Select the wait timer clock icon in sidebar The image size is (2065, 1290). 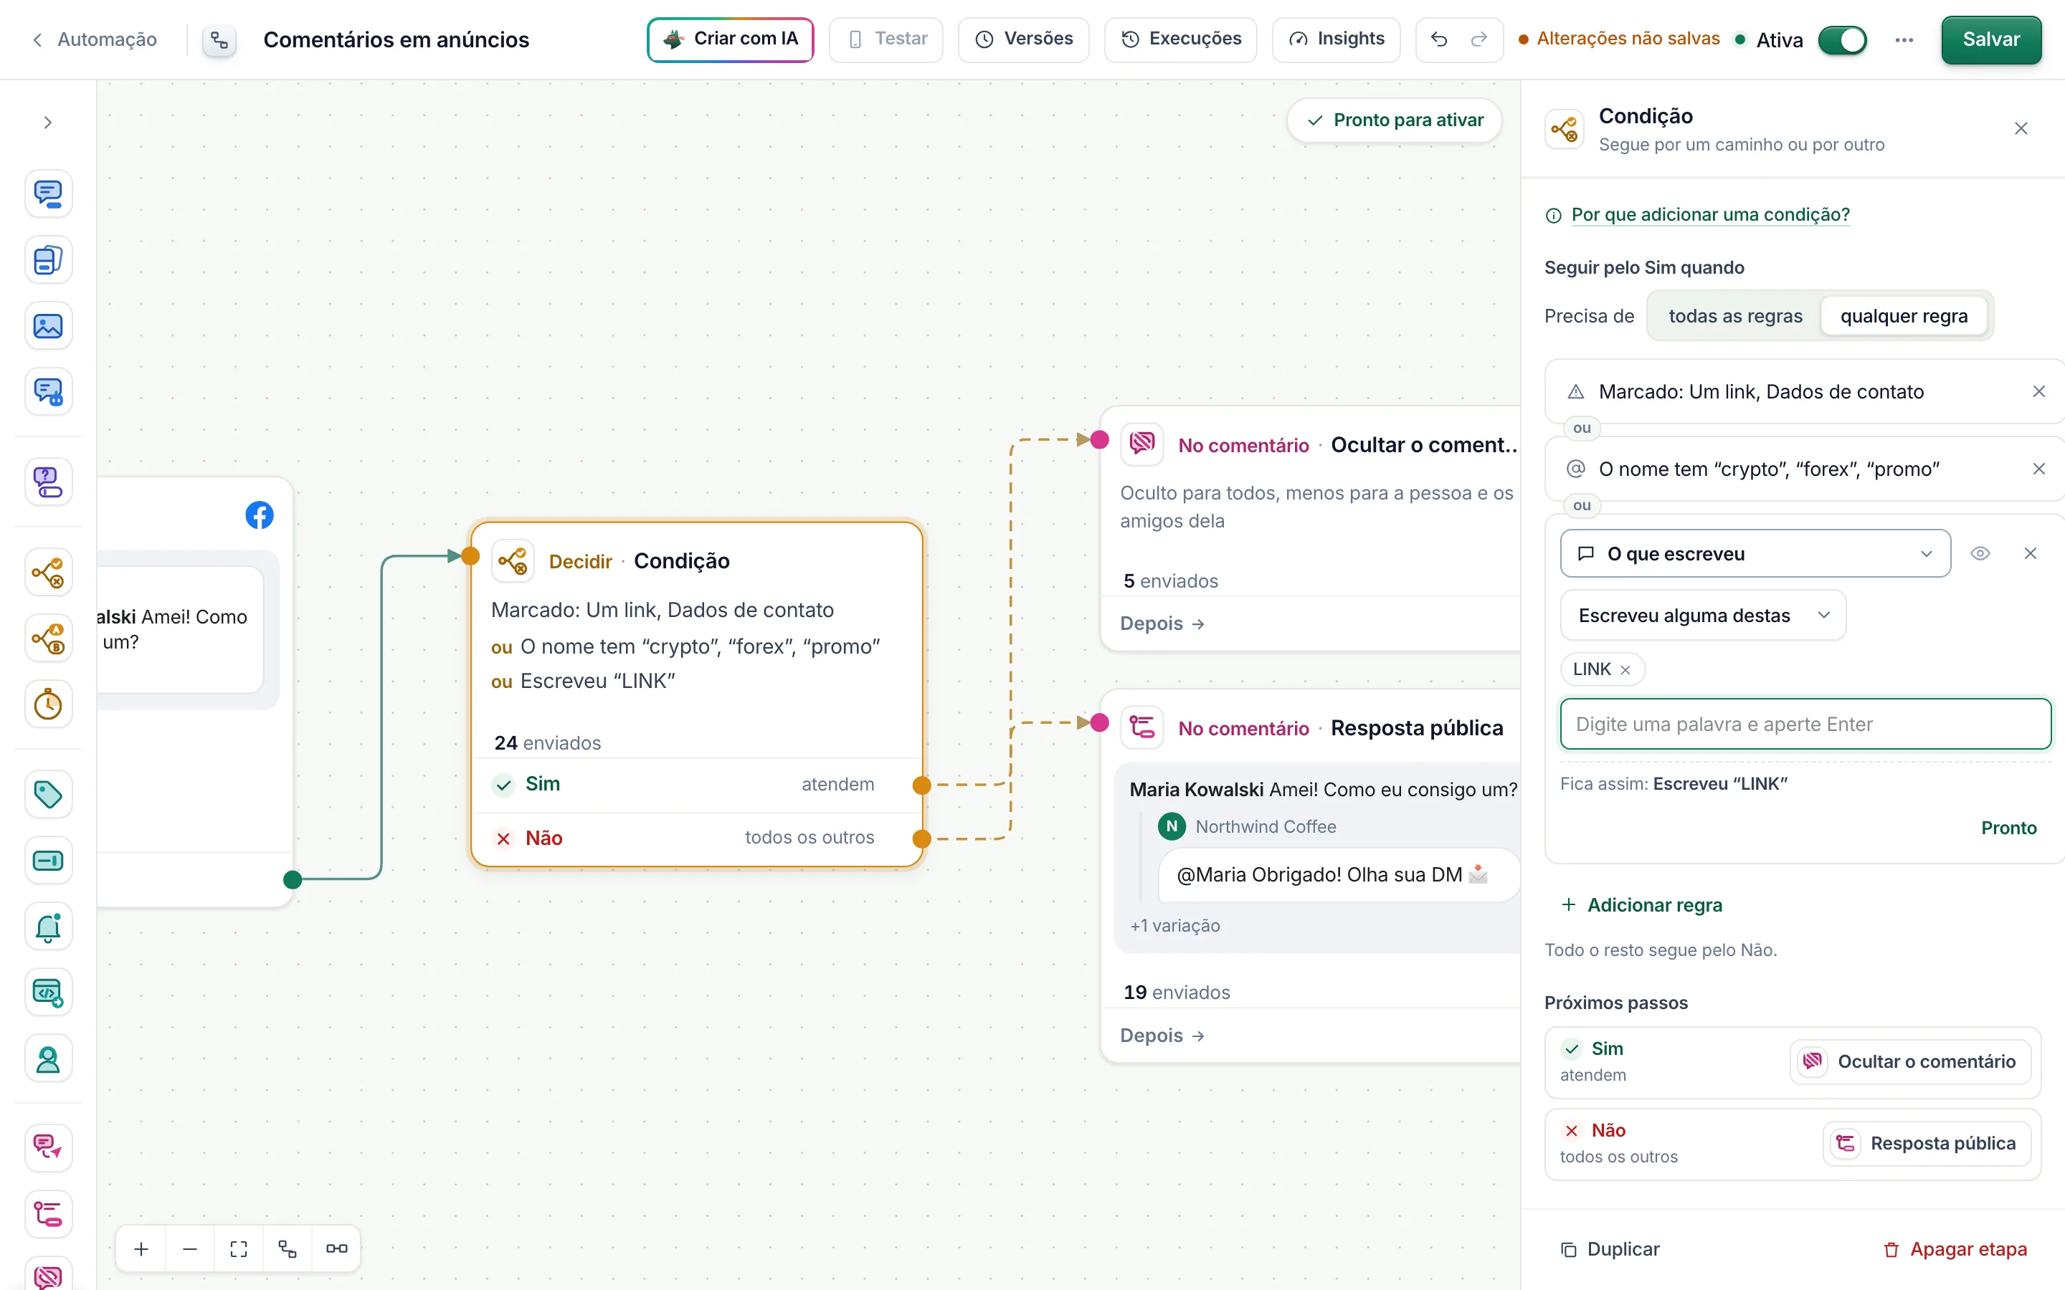tap(48, 704)
